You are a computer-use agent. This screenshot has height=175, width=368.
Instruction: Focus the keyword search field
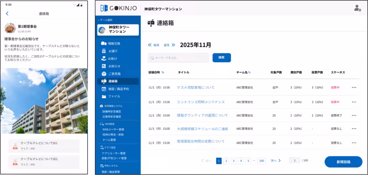pos(178,58)
